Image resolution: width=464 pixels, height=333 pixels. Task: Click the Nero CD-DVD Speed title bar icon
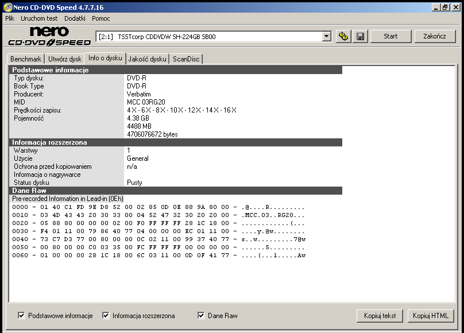pyautogui.click(x=7, y=7)
